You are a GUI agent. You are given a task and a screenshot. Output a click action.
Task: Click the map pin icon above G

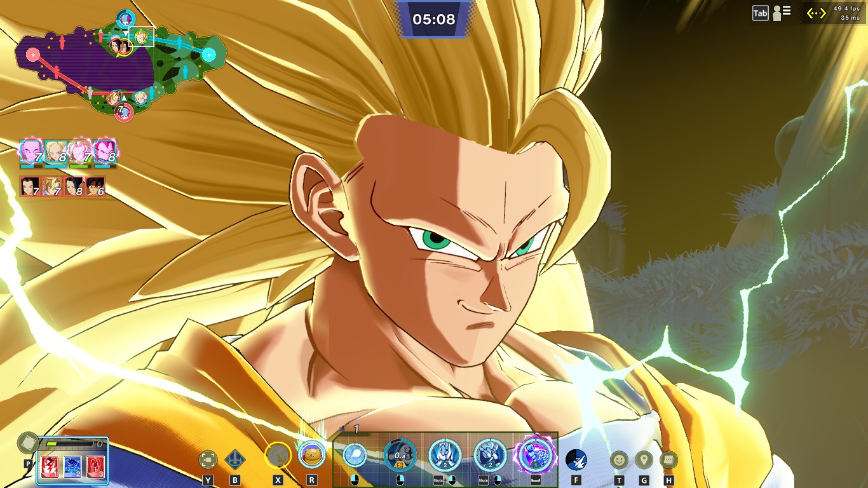point(644,459)
